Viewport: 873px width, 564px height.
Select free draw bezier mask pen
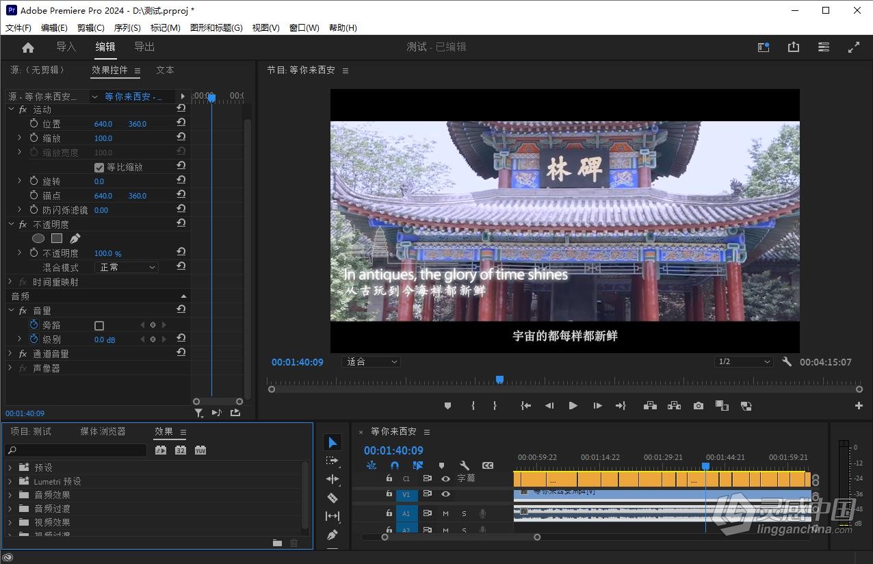pos(75,238)
